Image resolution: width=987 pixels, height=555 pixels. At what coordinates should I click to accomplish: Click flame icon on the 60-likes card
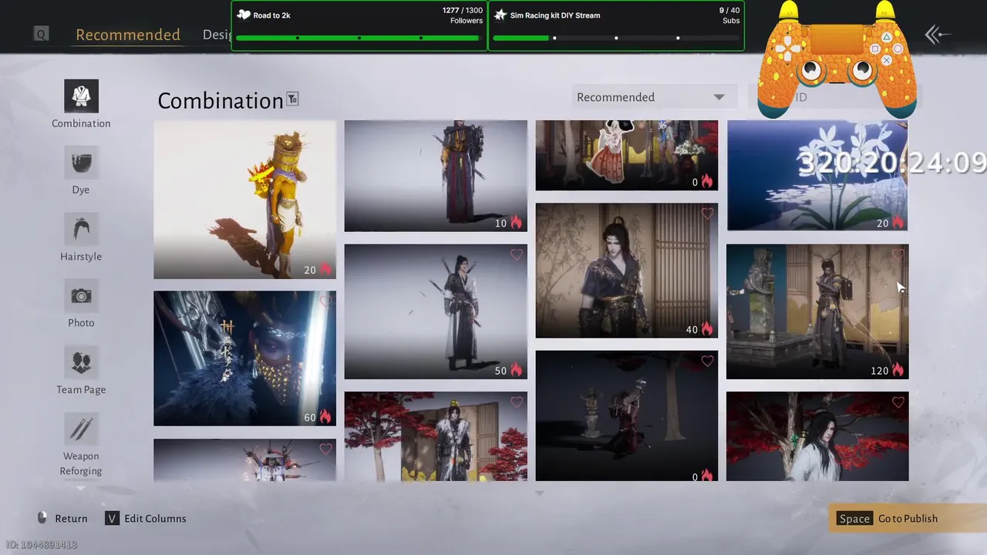325,417
